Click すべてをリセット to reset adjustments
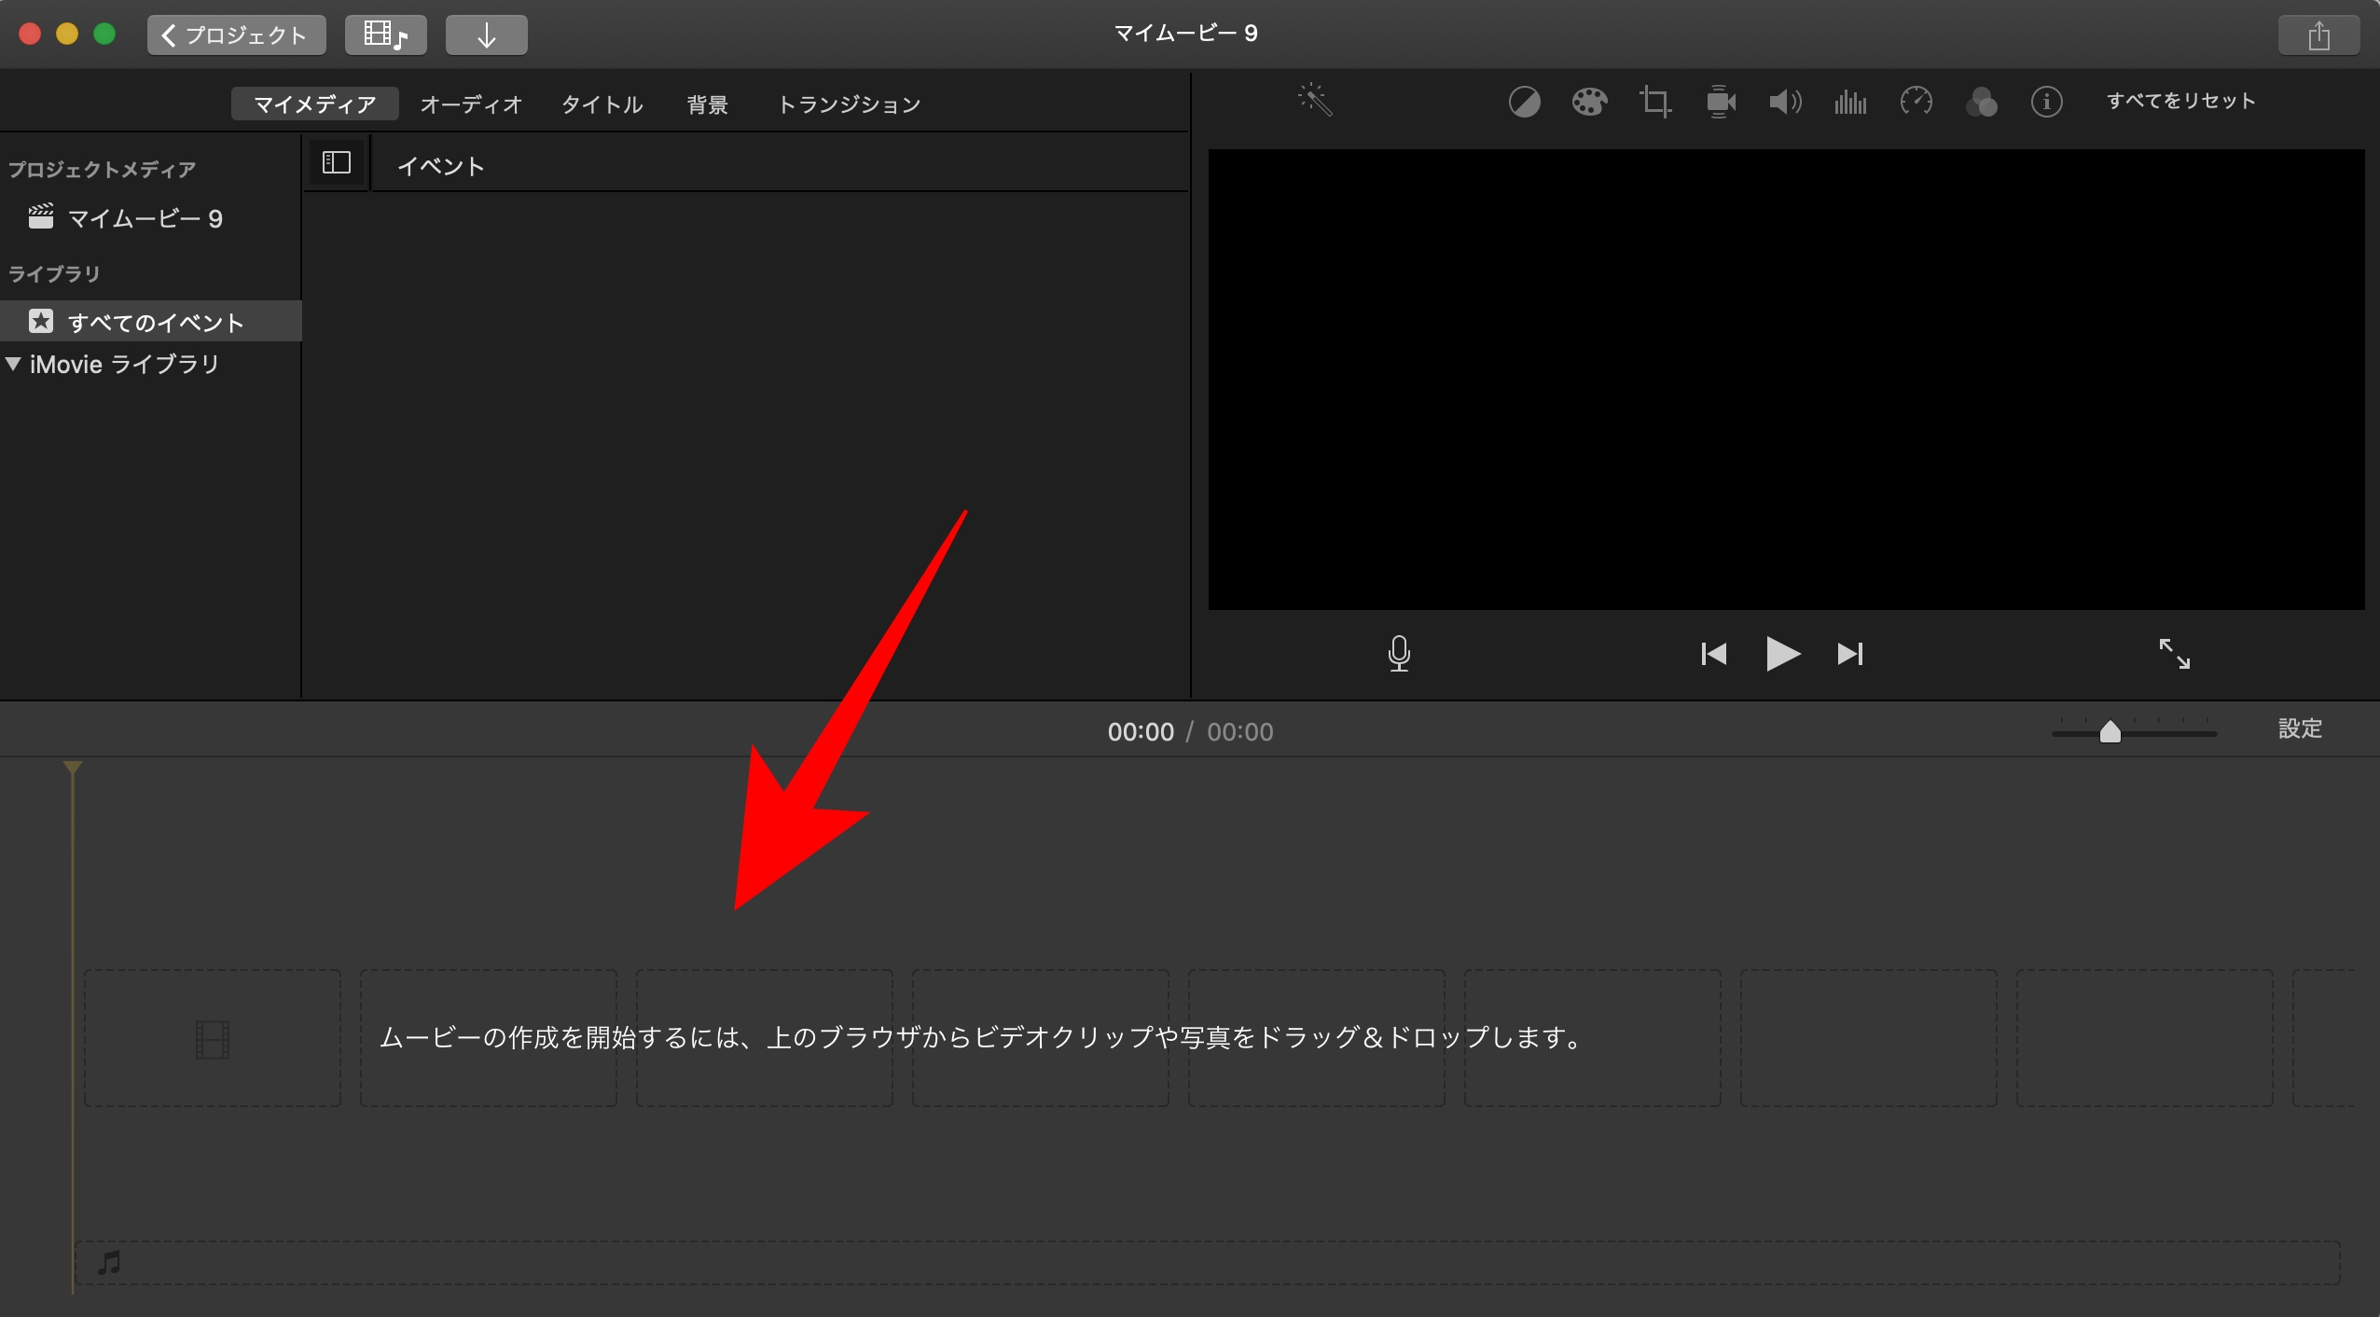This screenshot has height=1317, width=2380. pyautogui.click(x=2180, y=101)
